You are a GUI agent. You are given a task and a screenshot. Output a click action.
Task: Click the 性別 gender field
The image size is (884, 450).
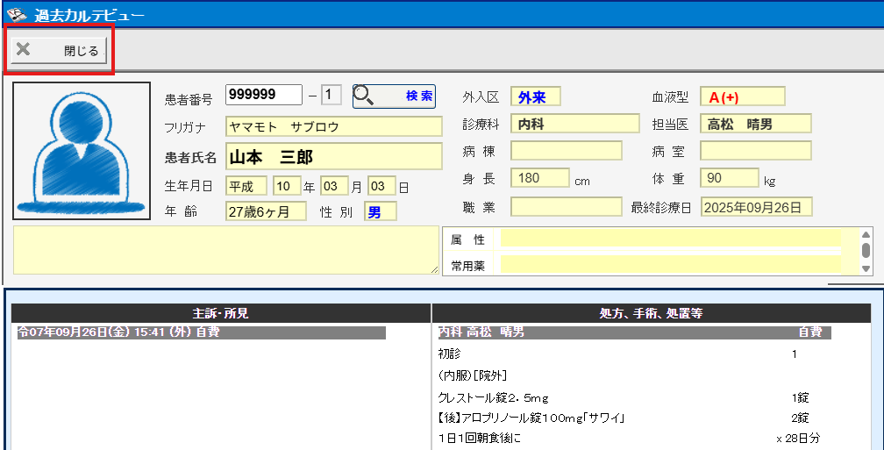[x=381, y=211]
